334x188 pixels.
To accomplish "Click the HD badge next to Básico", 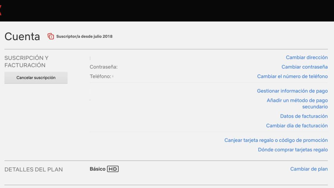I will pos(114,169).
